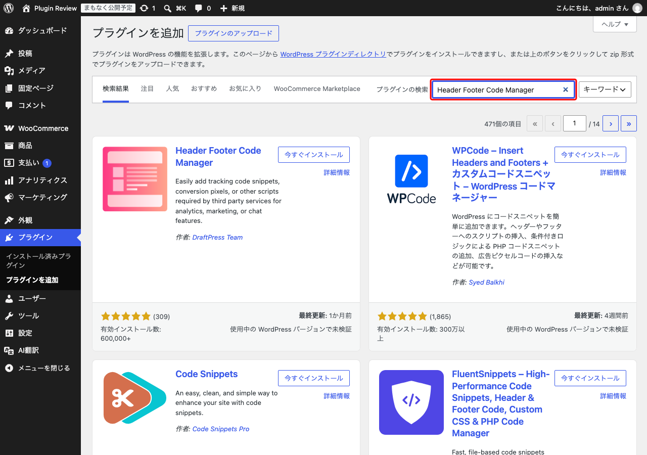This screenshot has width=647, height=455.
Task: Open the Plugin Review site name link
Action: coord(56,8)
